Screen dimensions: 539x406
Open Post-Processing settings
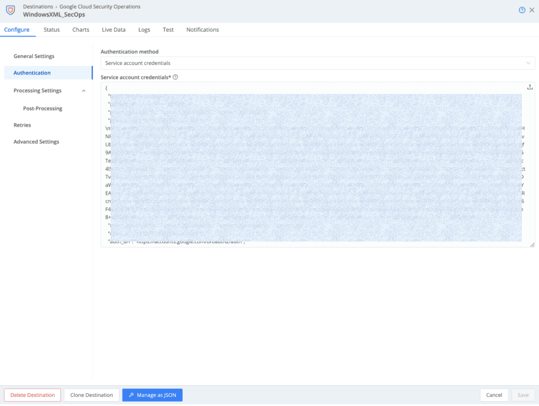tap(42, 109)
